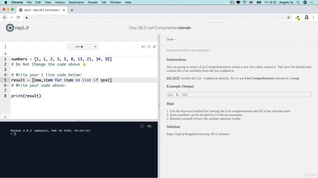The height and width of the screenshot is (178, 318).
Task: Click the vertical panel splitter handle
Action: click(x=159, y=106)
